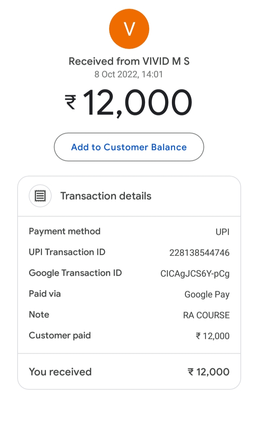The image size is (258, 428).
Task: Click the 8 Oct 2022 timestamp
Action: point(129,75)
